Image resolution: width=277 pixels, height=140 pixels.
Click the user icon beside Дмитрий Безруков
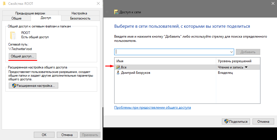[118, 73]
